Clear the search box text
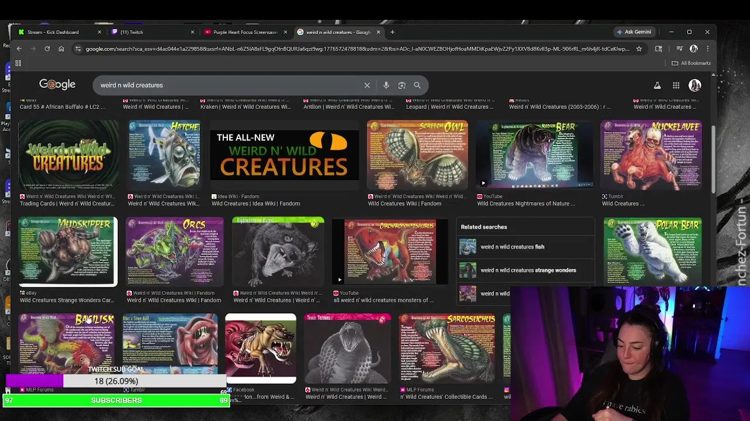 coord(367,85)
